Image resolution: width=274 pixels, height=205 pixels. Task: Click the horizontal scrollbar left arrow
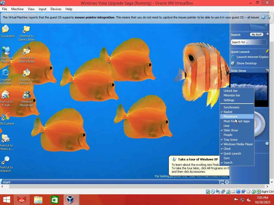(x=2, y=186)
